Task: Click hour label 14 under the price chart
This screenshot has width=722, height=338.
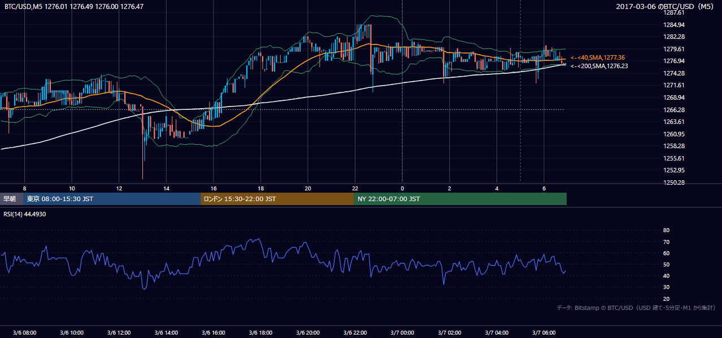Action: pyautogui.click(x=166, y=188)
